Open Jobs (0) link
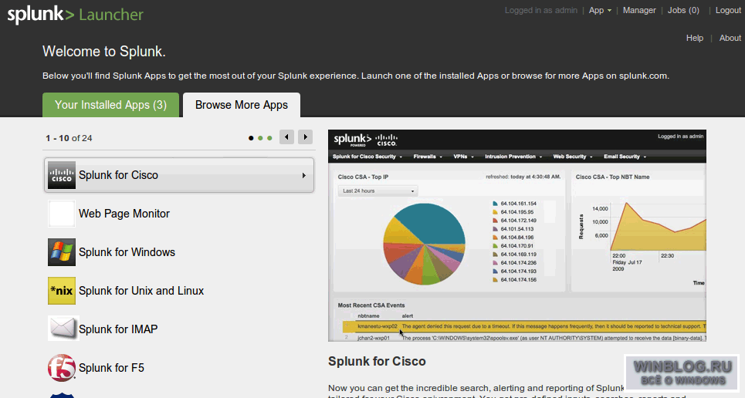 point(683,11)
